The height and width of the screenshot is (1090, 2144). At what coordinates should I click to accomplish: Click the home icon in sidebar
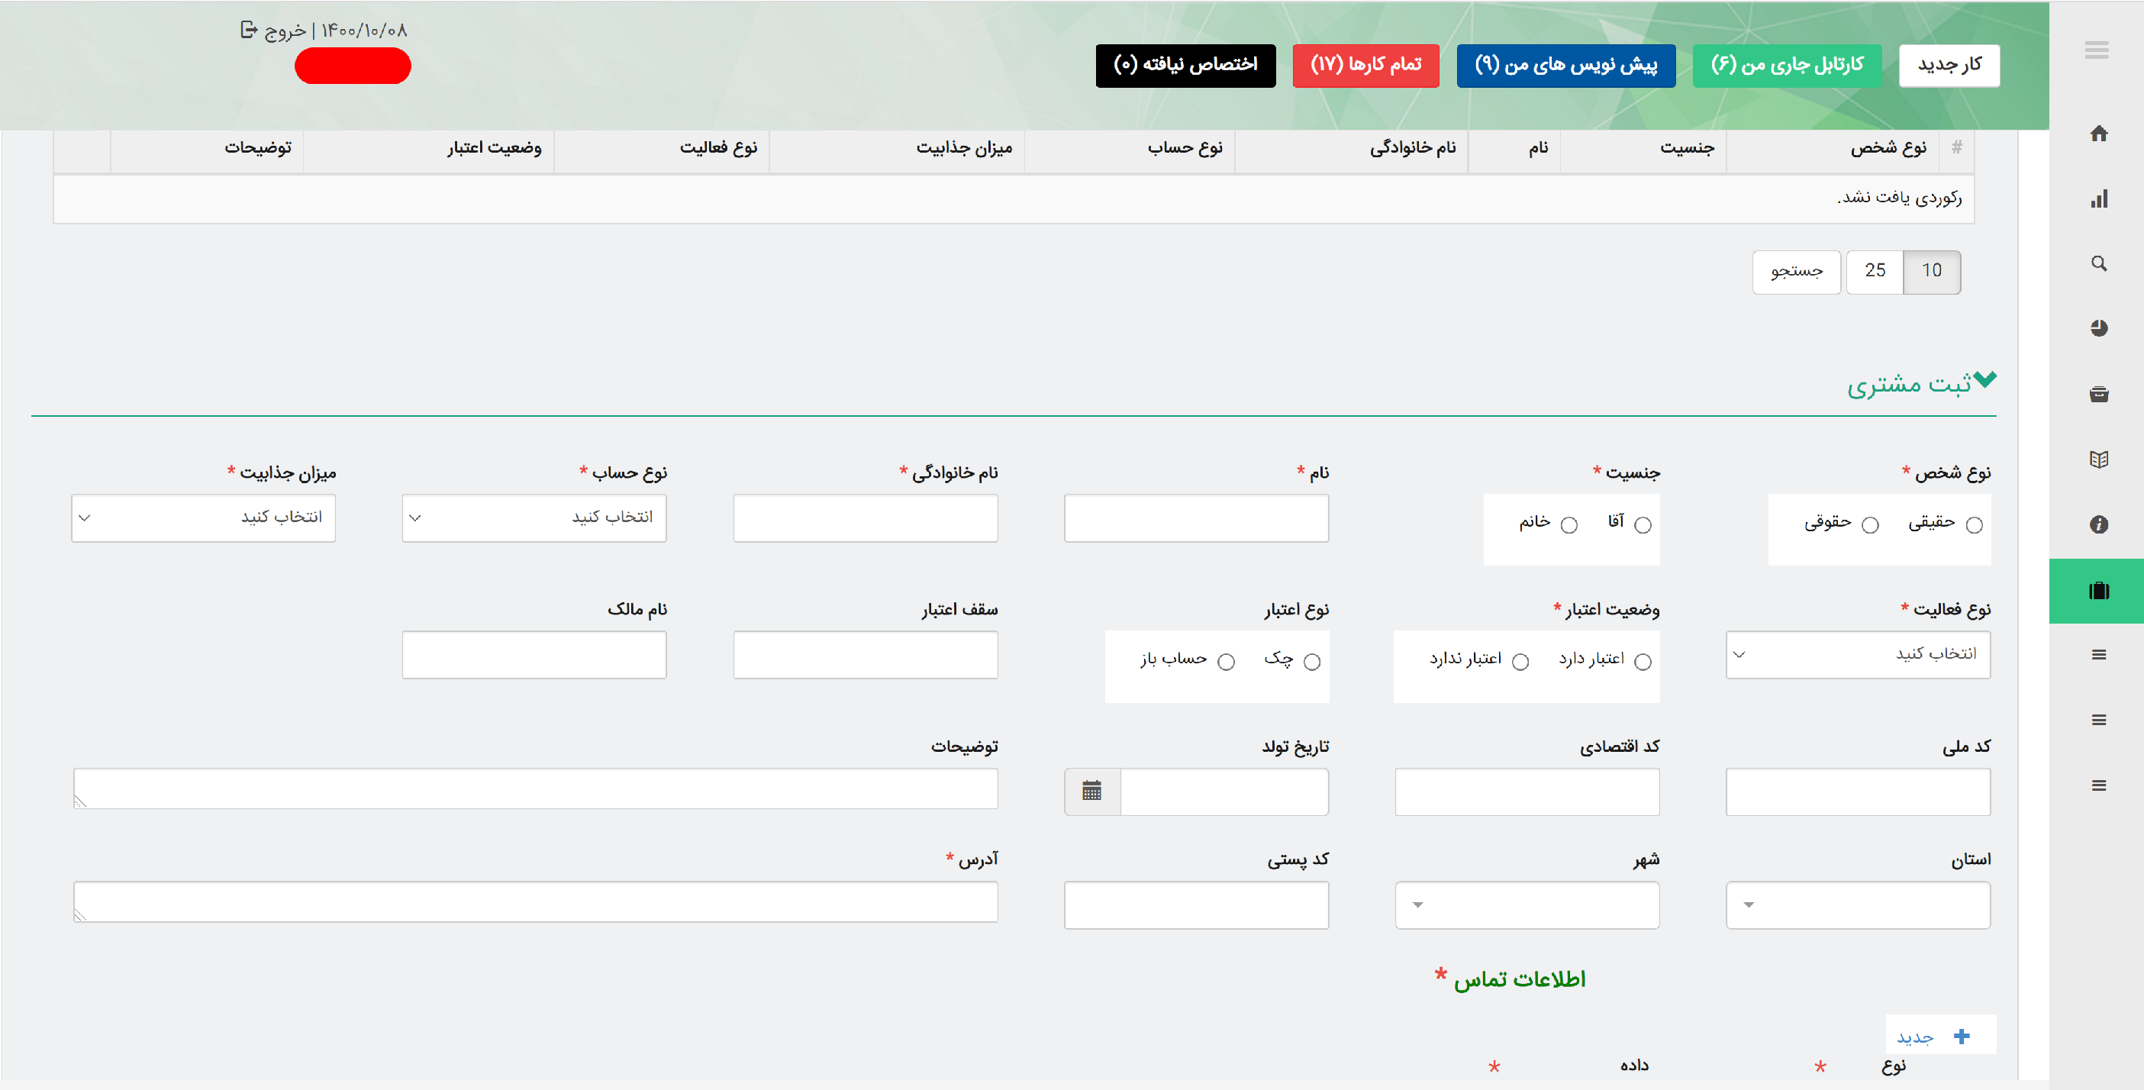click(2098, 133)
